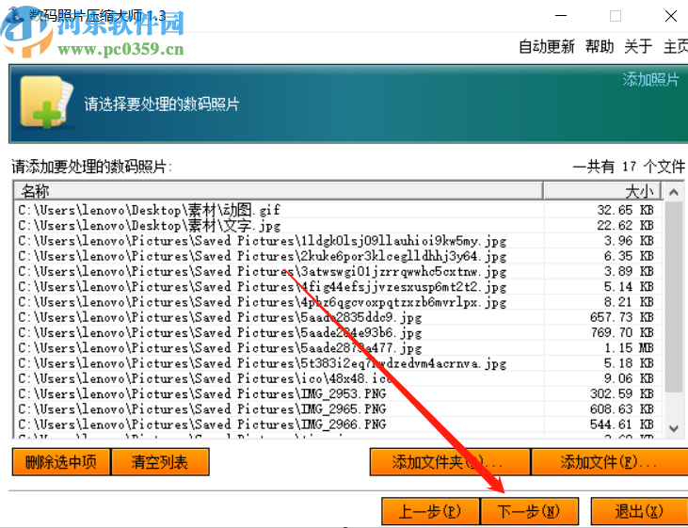Select the row 3atwswgi01jzrrqwwhc5cxtnw.jpg
Image resolution: width=688 pixels, height=528 pixels.
pyautogui.click(x=336, y=272)
